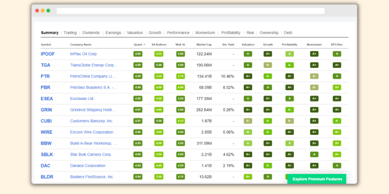Screen dimensions: 389x194
Task: Open Customers Bancorp, Inc. company link
Action: [91, 121]
